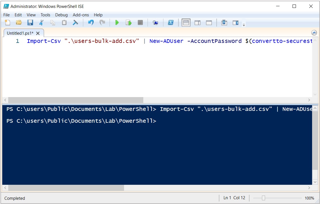
Task: Adjust the zoom slider in status bar
Action: pyautogui.click(x=263, y=198)
